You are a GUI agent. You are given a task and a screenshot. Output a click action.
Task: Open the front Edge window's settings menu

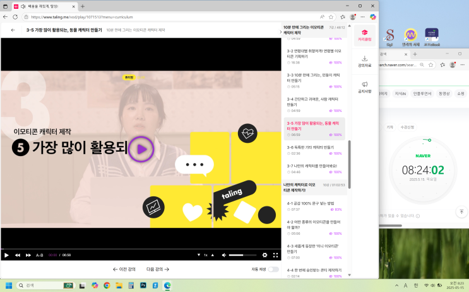(362, 17)
